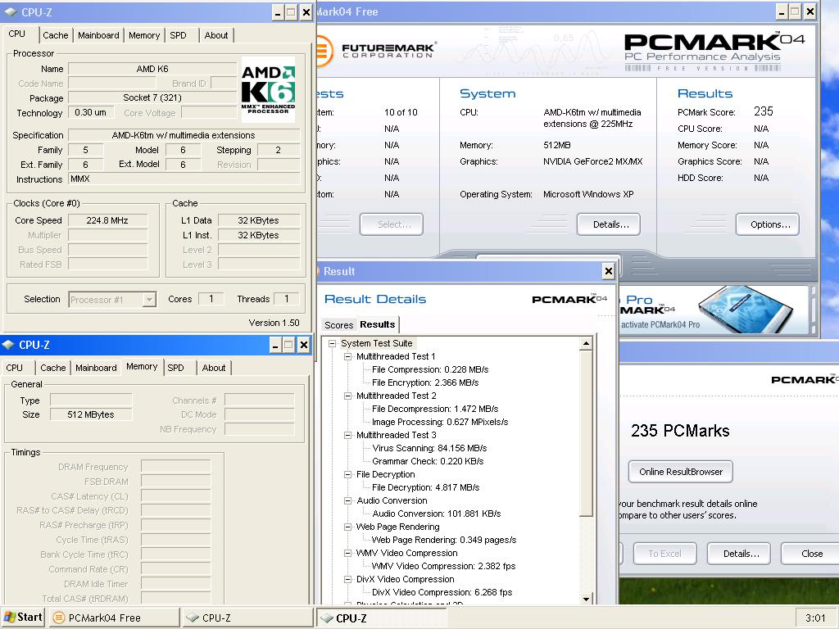This screenshot has height=629, width=839.
Task: Click Details... in the score dialog
Action: coord(739,554)
